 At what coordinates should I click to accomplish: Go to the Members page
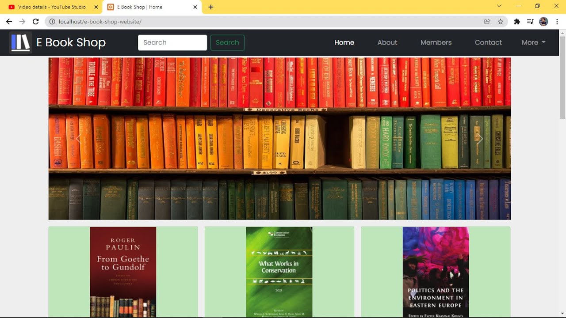[x=436, y=42]
